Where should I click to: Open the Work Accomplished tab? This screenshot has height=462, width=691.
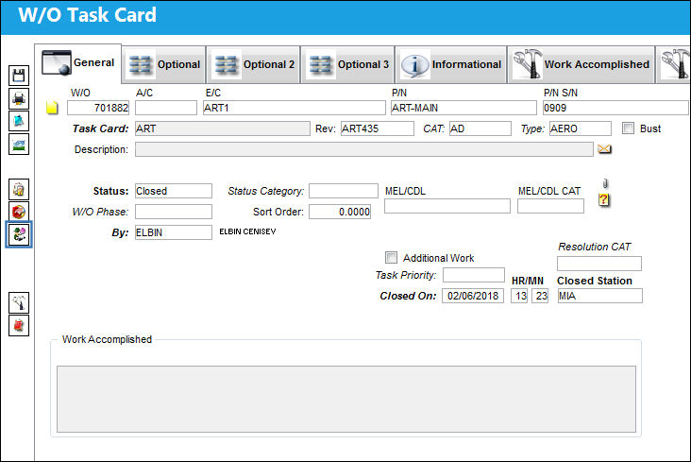[x=581, y=64]
